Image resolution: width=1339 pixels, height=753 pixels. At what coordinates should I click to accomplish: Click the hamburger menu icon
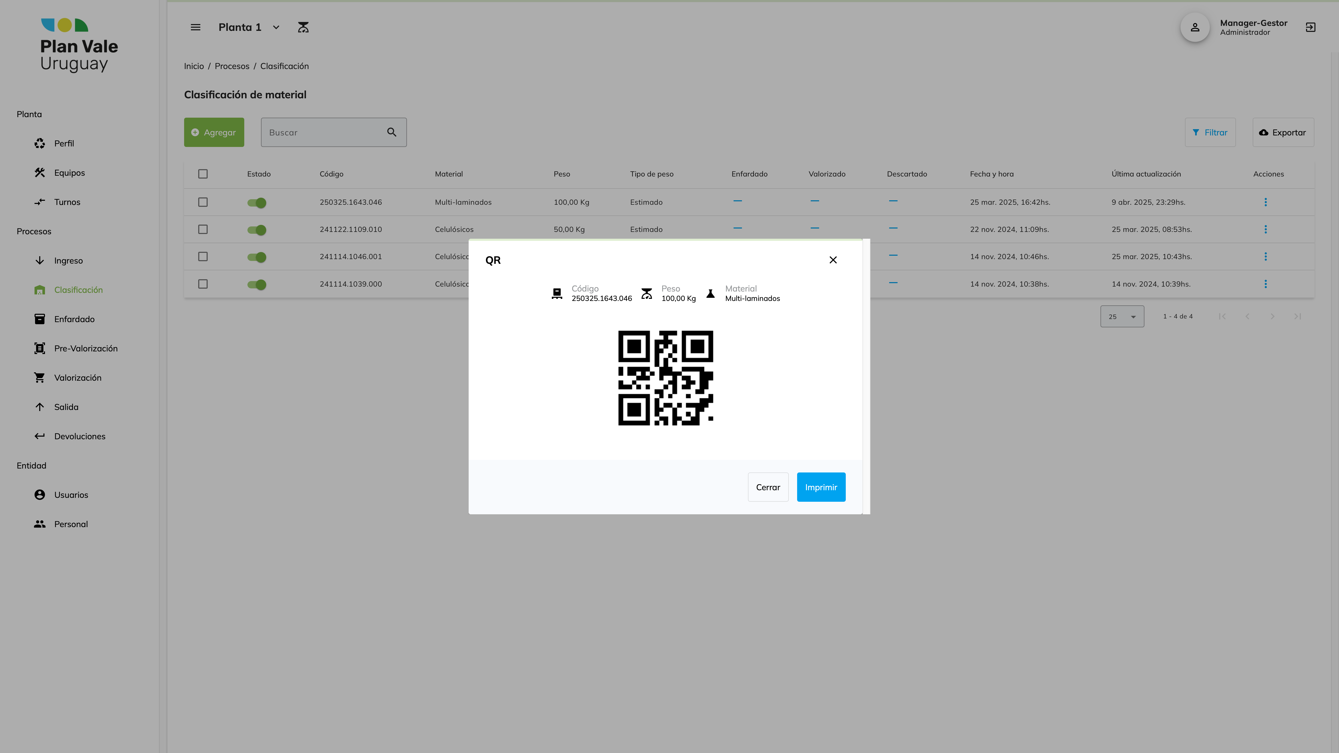195,27
